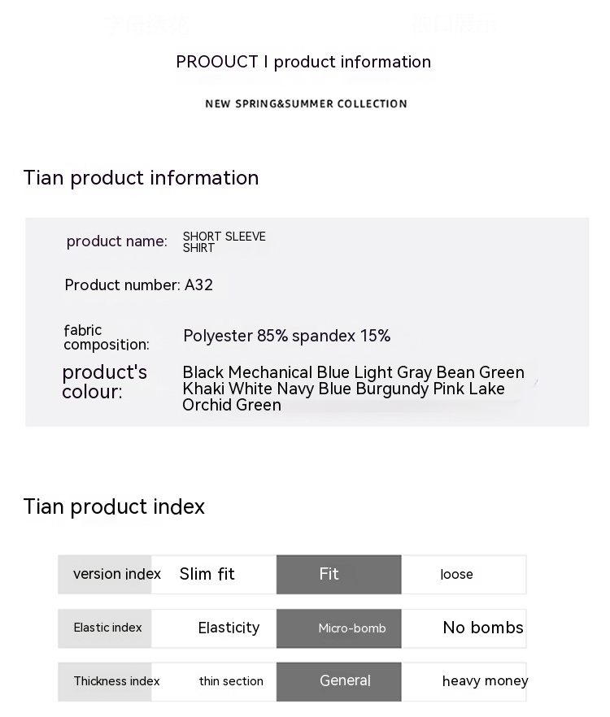Click the NEW SPRING&SUMMER COLLECTION subtitle
This screenshot has height=717, width=610.
[x=306, y=104]
